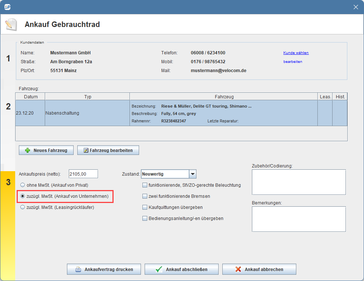Viewport: 364px width, 281px height.
Task: Click the email mustermann@velocom.de
Action: coord(219,70)
